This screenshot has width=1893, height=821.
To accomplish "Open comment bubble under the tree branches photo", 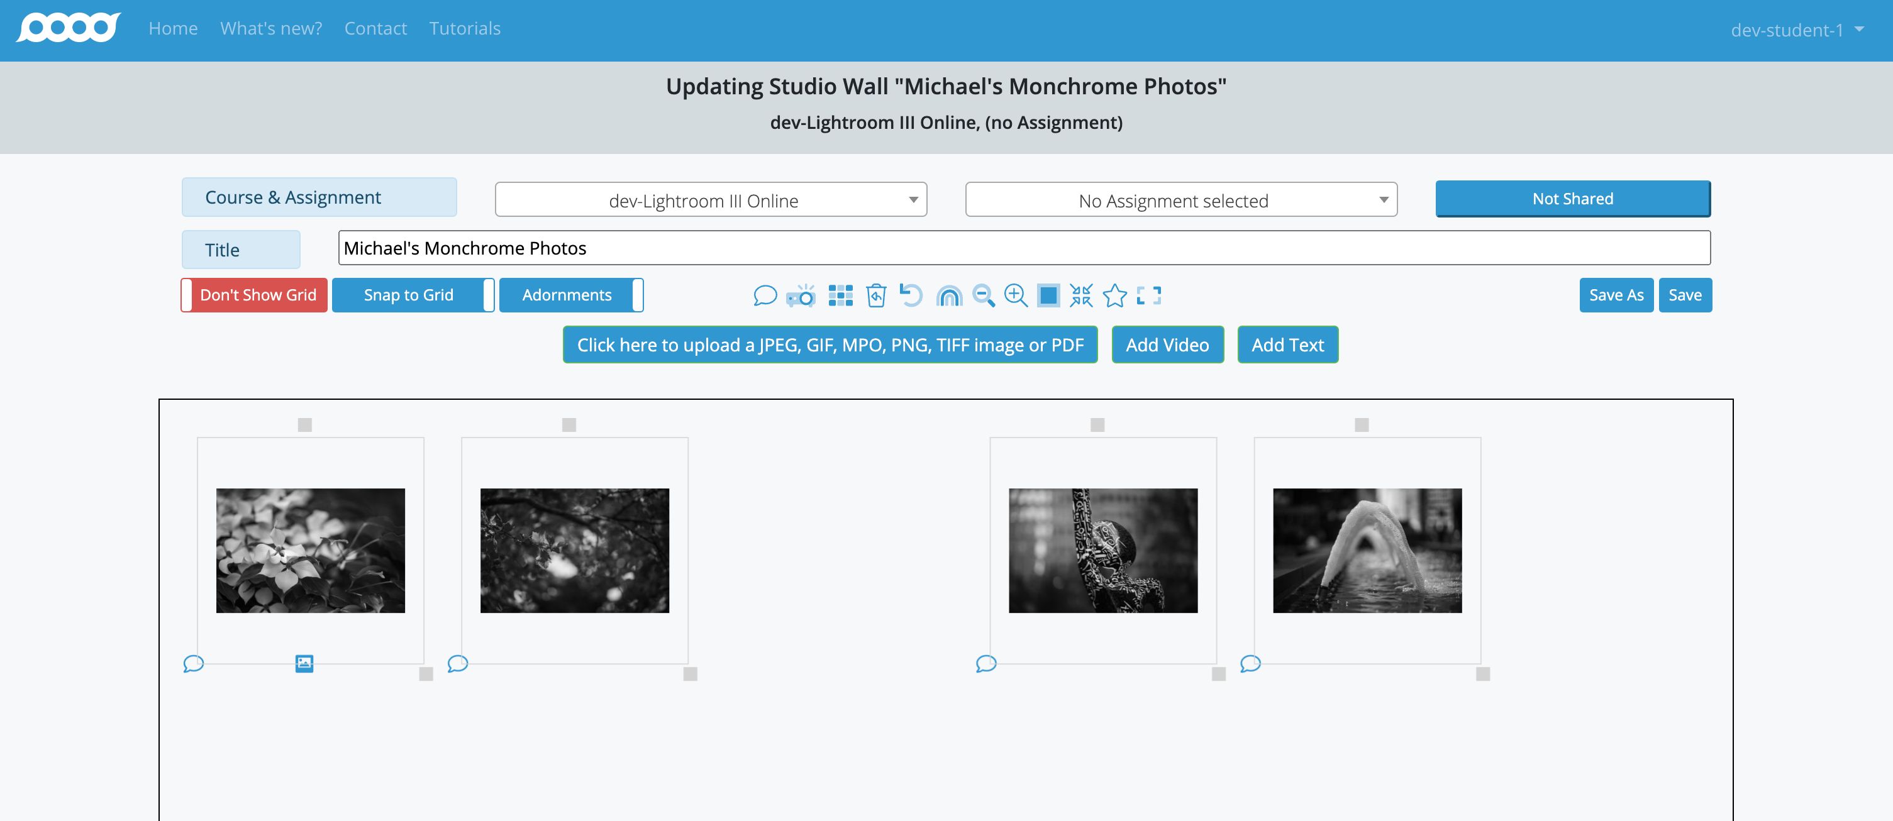I will point(458,664).
